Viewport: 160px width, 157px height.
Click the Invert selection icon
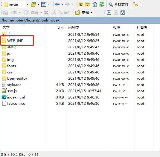pos(122,13)
